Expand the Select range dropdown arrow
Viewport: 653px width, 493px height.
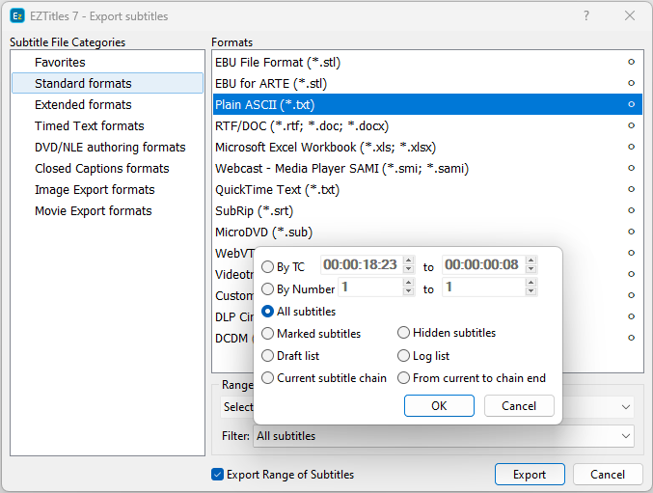pyautogui.click(x=626, y=407)
